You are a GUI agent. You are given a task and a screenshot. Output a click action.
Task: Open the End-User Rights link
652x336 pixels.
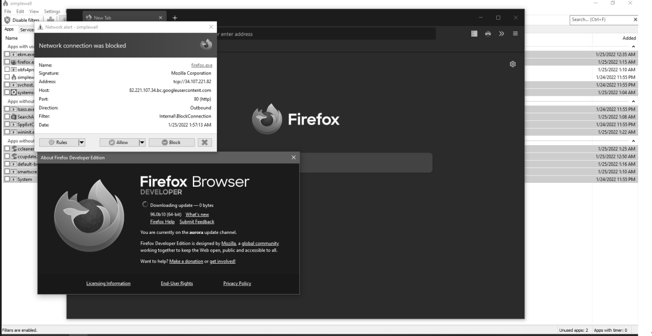pos(177,284)
